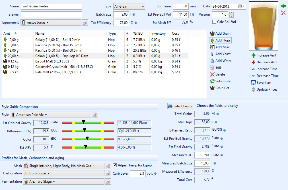
Task: Increase the Version number with up arrow
Action: (231, 13)
